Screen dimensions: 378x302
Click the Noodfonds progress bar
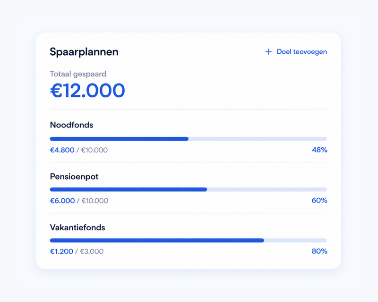[188, 139]
